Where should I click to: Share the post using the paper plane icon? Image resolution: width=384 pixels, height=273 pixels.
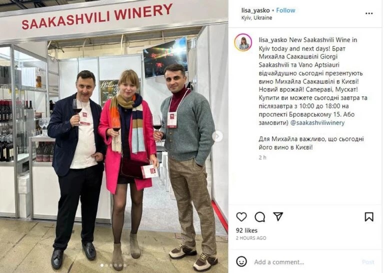click(x=278, y=216)
